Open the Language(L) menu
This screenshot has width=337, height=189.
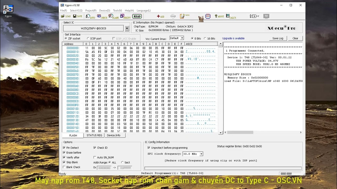pyautogui.click(x=144, y=10)
